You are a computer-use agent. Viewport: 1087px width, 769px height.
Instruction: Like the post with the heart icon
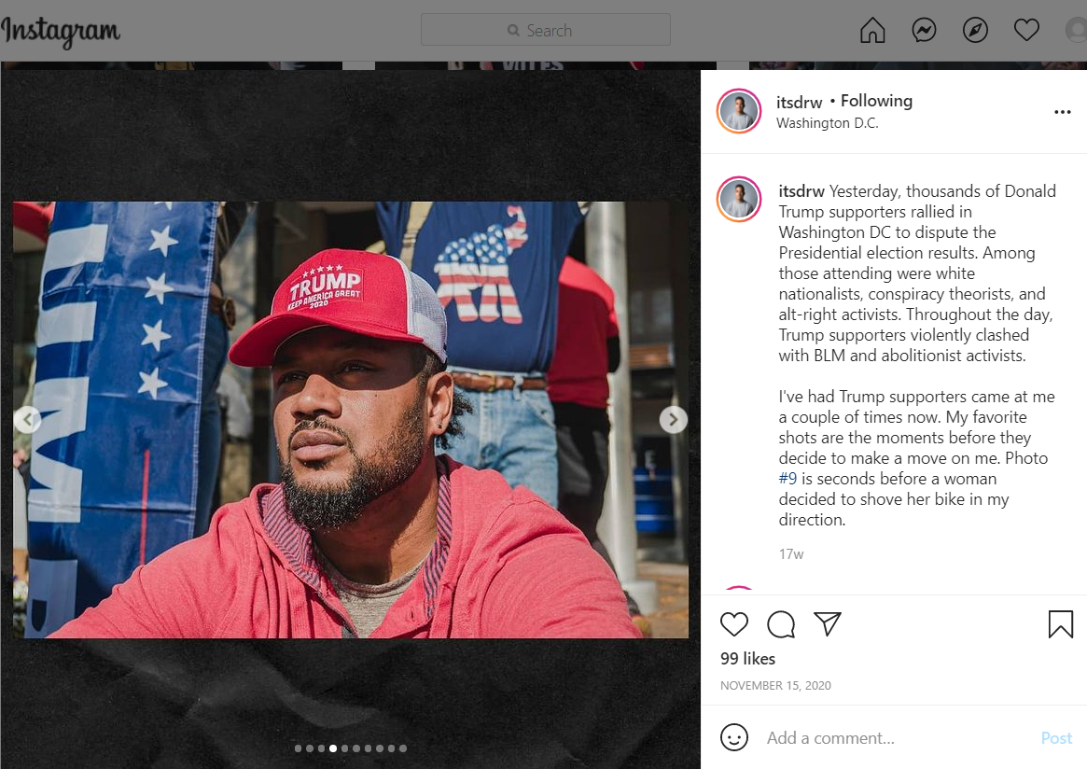click(734, 624)
